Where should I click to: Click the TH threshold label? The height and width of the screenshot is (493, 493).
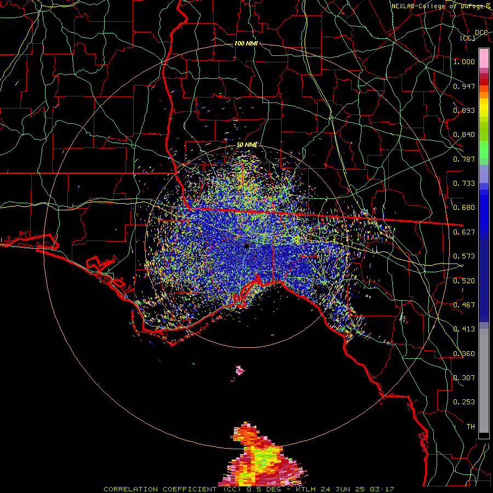click(471, 427)
